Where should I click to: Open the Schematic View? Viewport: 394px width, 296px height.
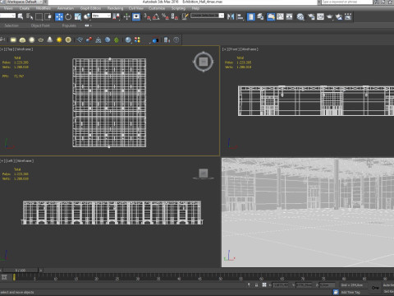(290, 16)
